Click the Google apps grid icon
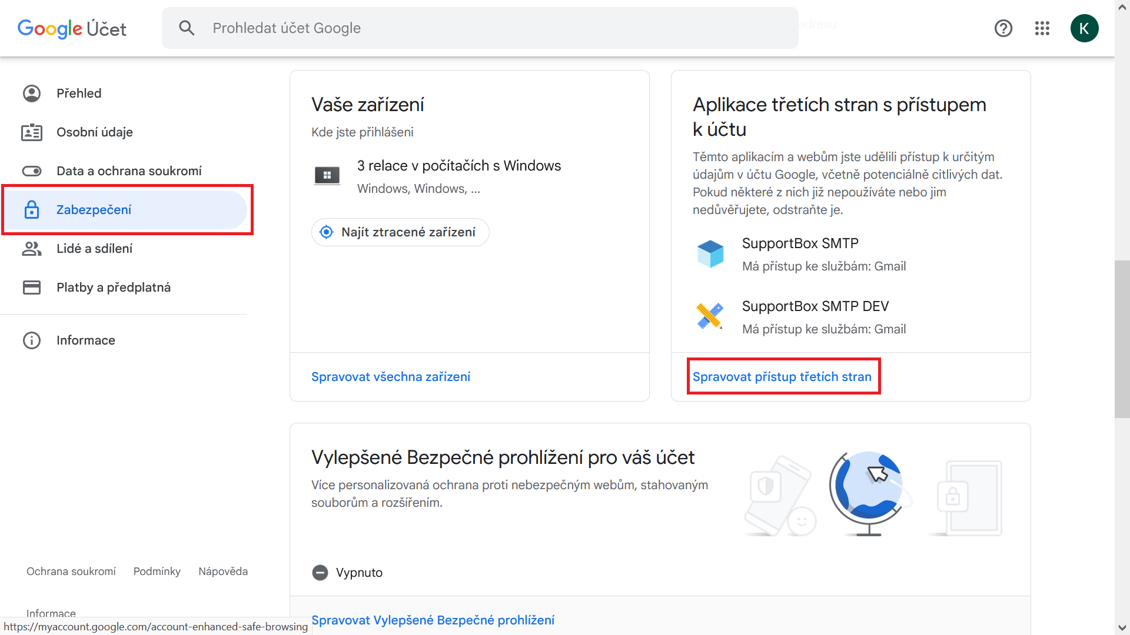 (1042, 28)
